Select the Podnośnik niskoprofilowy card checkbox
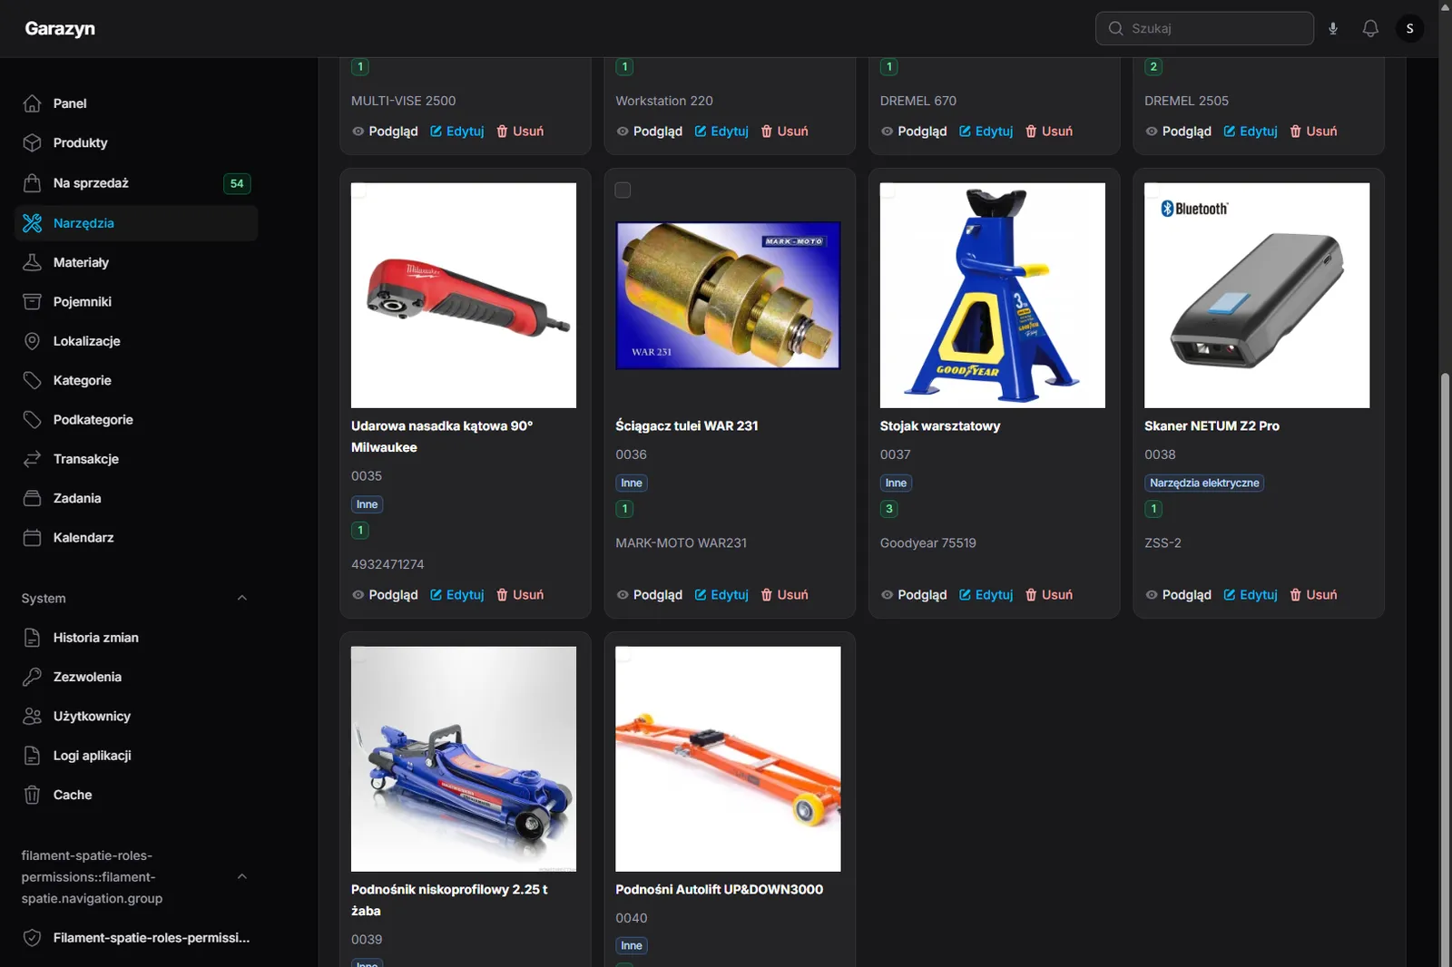This screenshot has width=1452, height=967. coord(358,653)
